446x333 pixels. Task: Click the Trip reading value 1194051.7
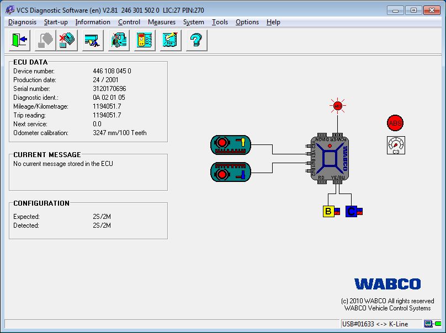(x=107, y=115)
